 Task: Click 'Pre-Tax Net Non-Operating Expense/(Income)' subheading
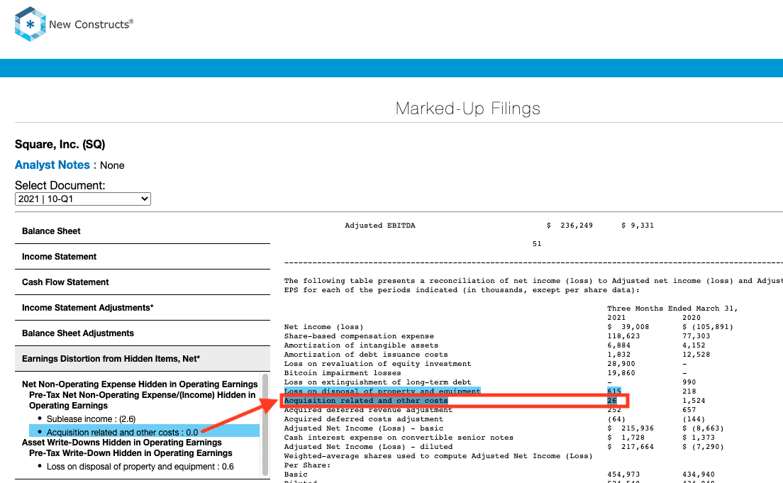click(143, 400)
